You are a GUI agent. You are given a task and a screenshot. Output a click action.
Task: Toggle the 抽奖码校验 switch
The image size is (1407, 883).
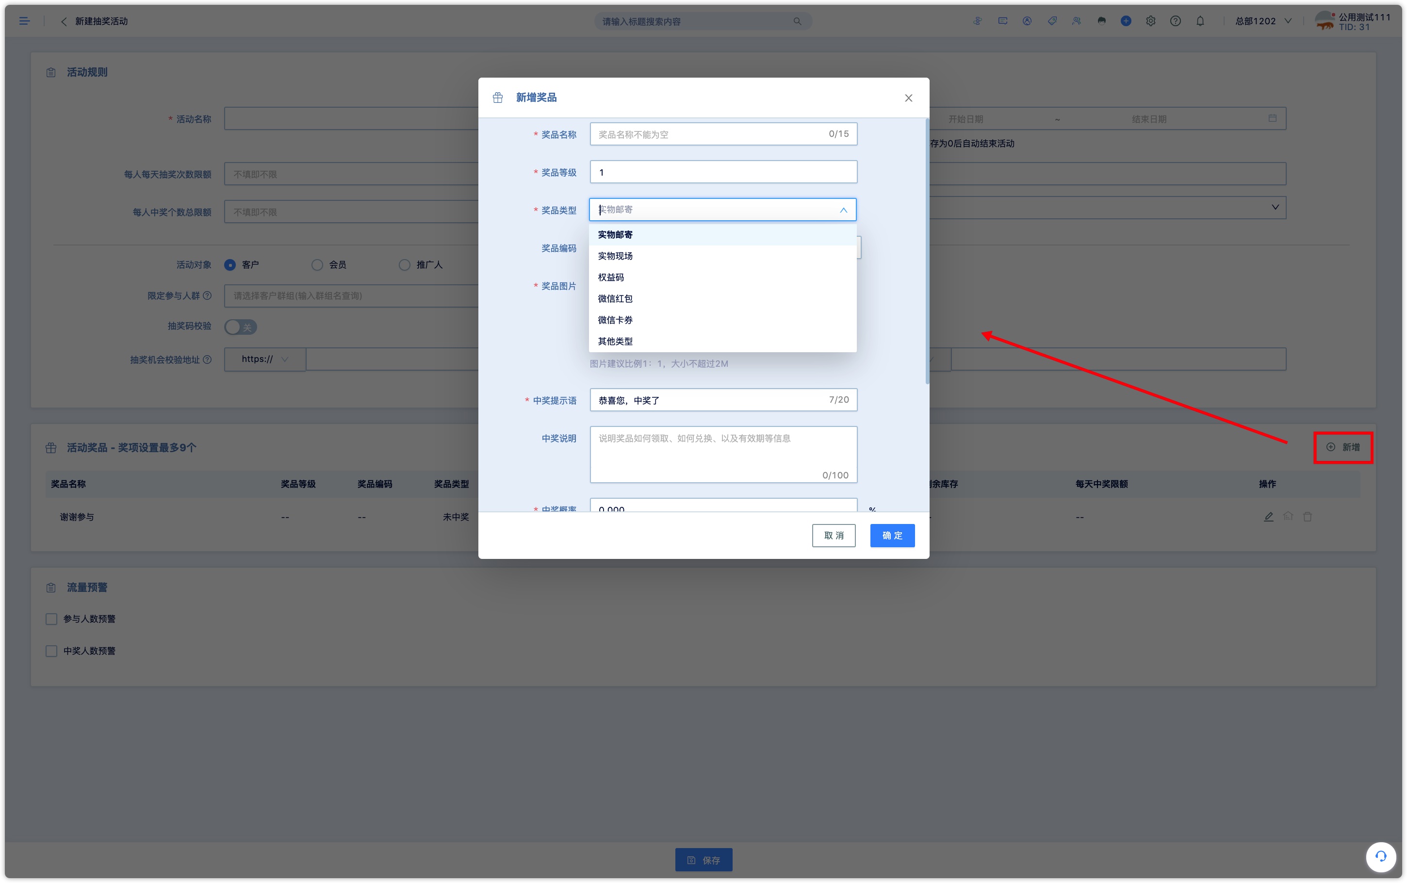[x=241, y=327]
